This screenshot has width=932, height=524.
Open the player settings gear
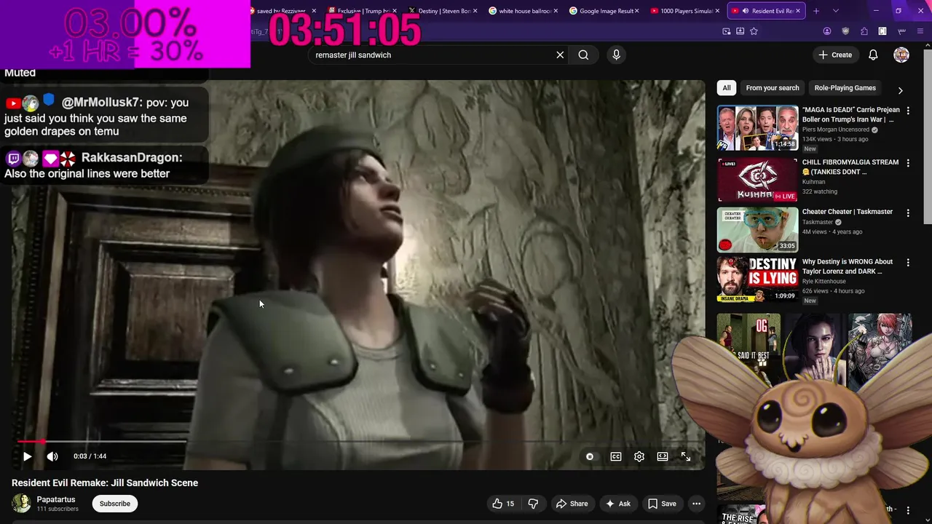(639, 456)
